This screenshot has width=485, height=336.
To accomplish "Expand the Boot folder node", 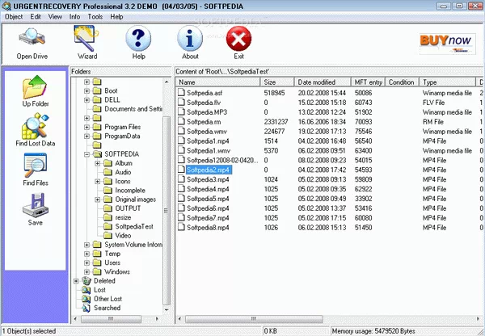I will pos(87,91).
